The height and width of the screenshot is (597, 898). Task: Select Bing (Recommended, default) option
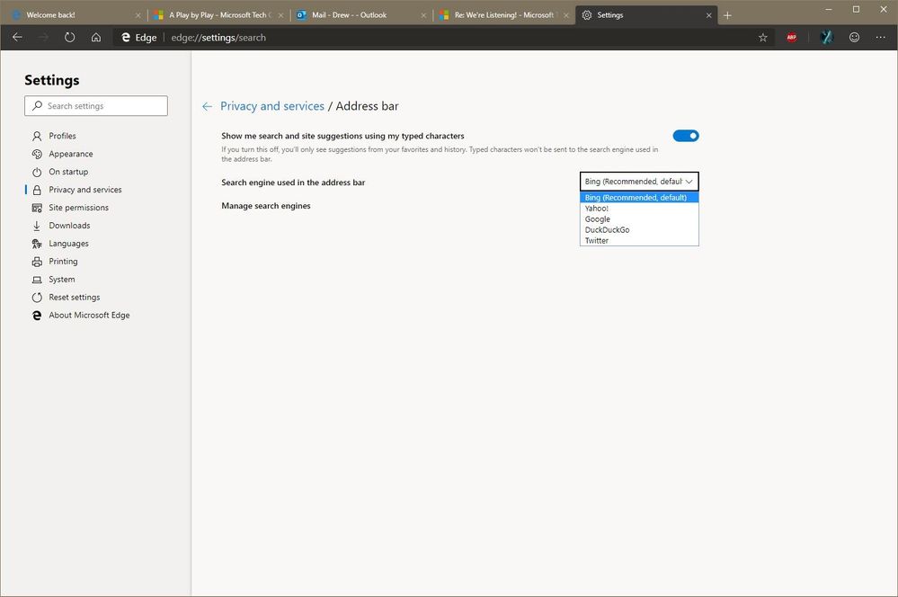pos(639,198)
